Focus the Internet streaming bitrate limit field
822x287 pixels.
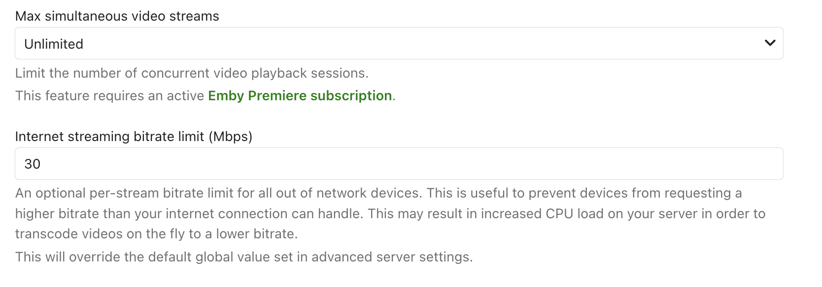(x=398, y=164)
